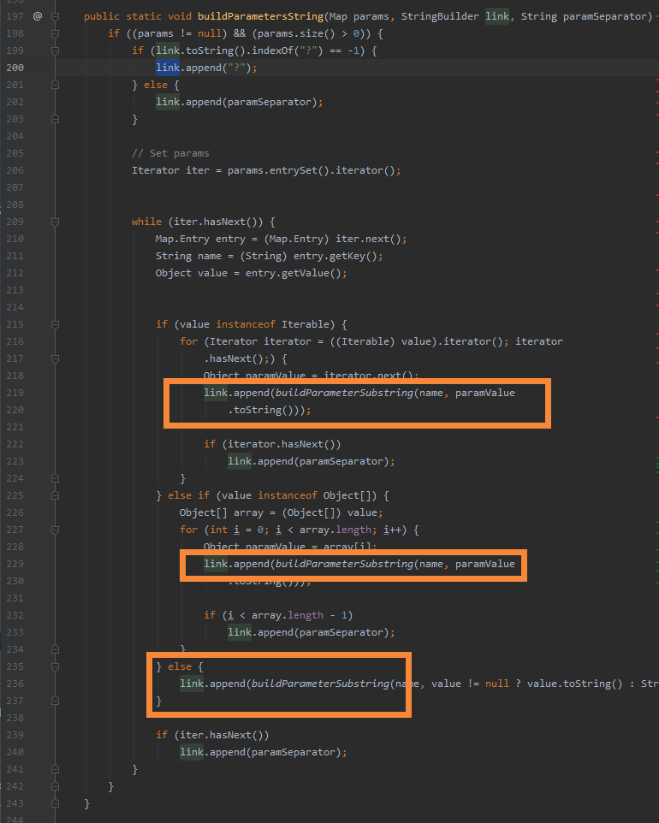Viewport: 659px width, 823px height.
Task: Click the StringBuilder type in the signature
Action: [440, 16]
